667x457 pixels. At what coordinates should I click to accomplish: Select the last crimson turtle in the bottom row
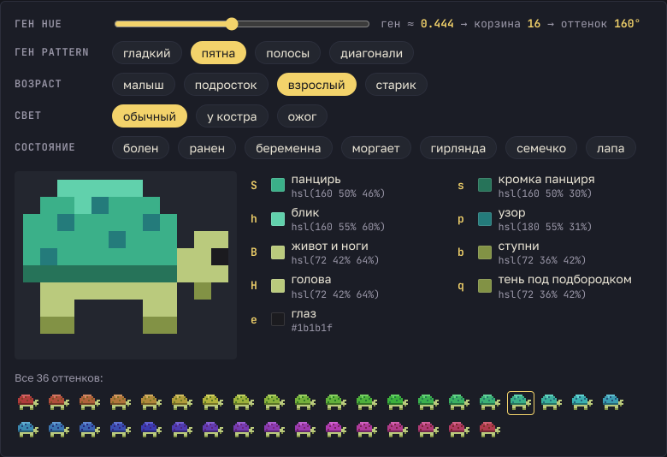pyautogui.click(x=490, y=430)
